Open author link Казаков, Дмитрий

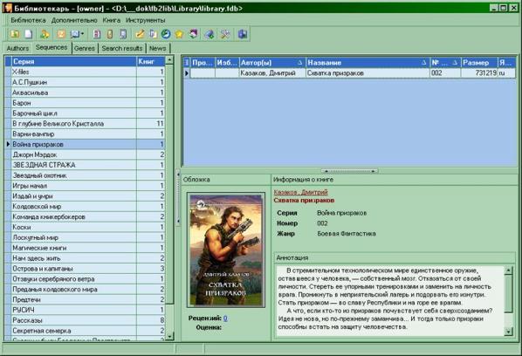pos(300,192)
